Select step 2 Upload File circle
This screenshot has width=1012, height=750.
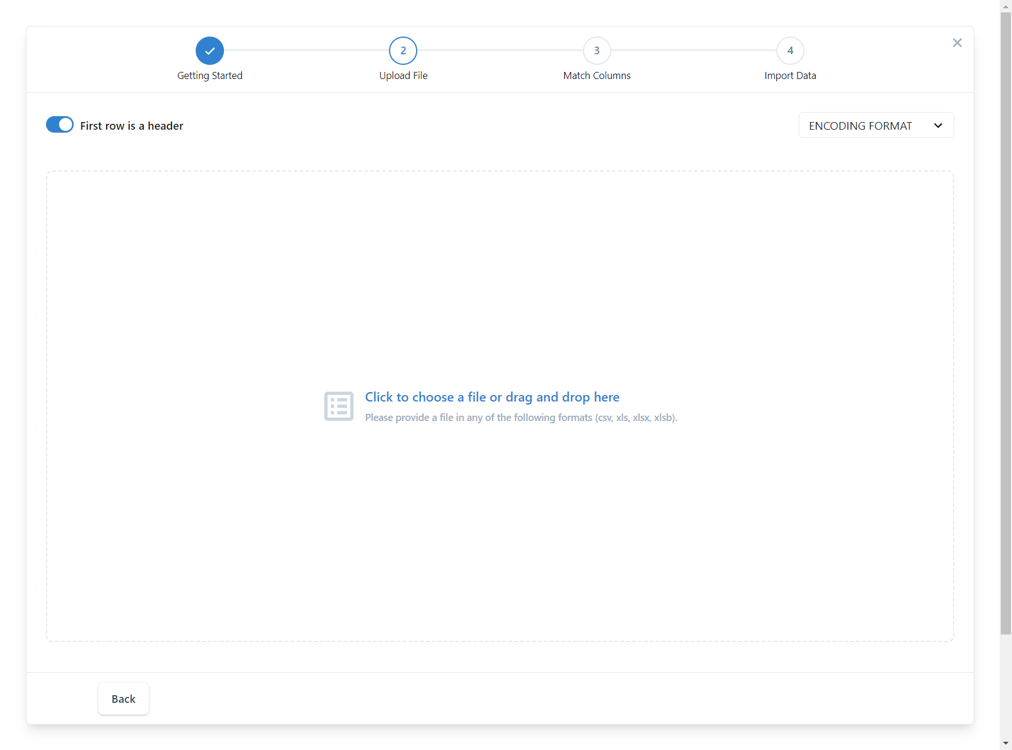pyautogui.click(x=403, y=51)
